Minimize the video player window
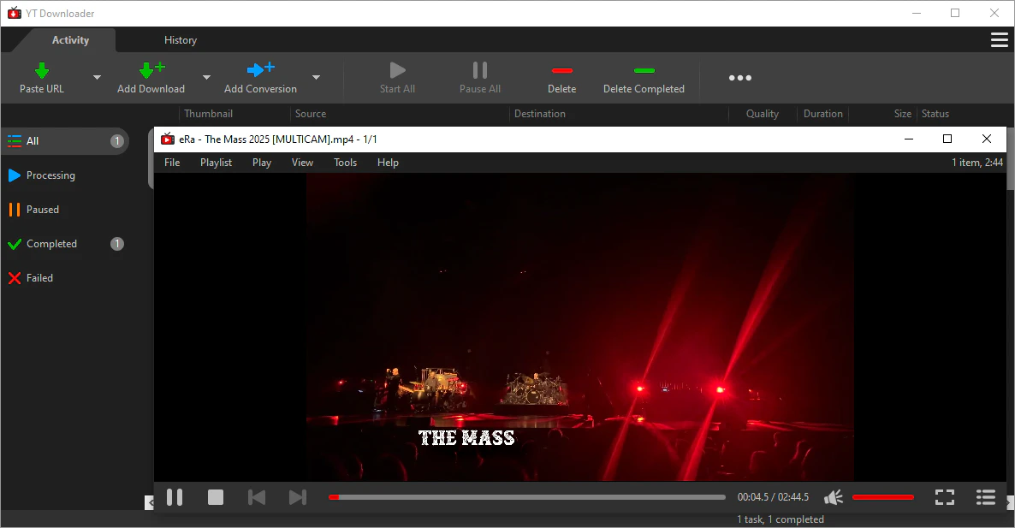The image size is (1015, 528). point(909,139)
